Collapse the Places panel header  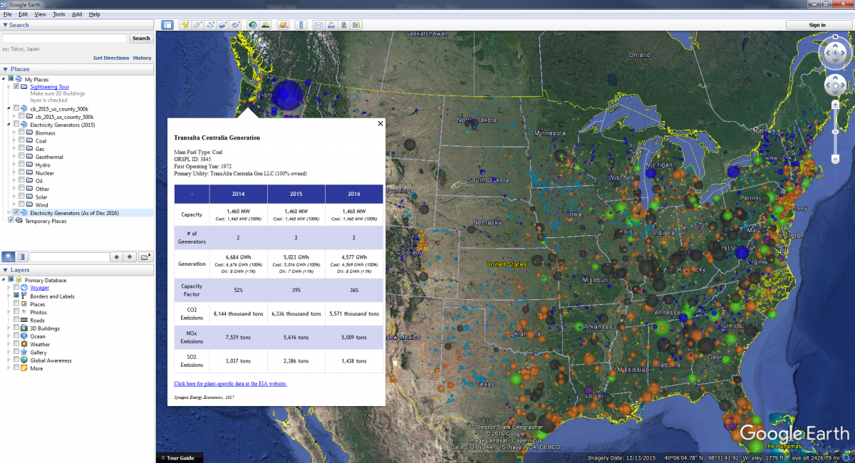point(77,69)
